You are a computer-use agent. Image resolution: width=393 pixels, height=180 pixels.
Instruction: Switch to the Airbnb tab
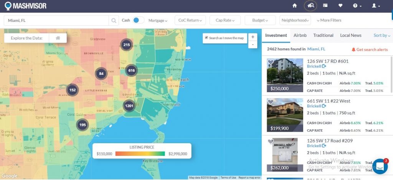300,35
